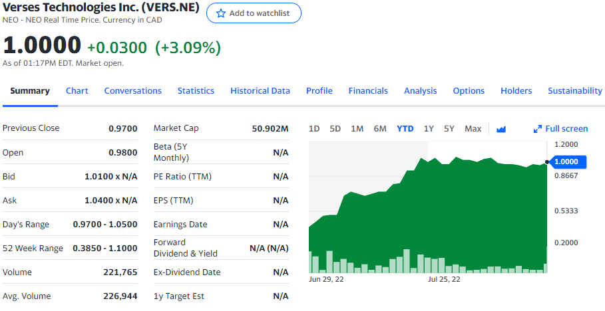The width and height of the screenshot is (605, 311).
Task: Click the Jun 29, 22 chart axis date
Action: point(326,279)
